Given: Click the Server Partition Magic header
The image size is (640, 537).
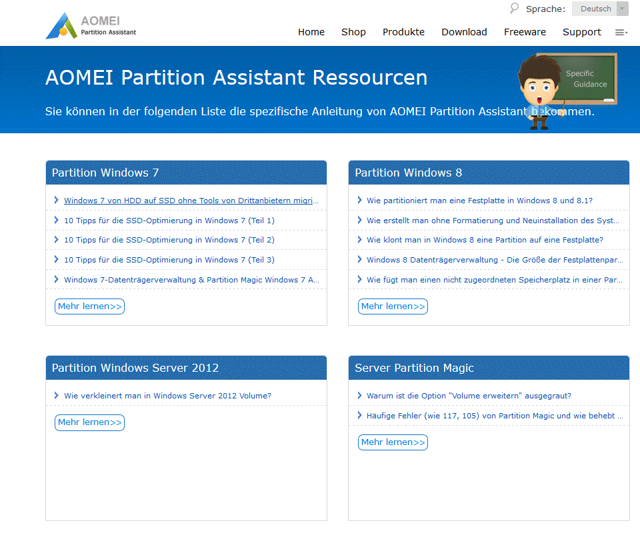Looking at the screenshot, I should tap(489, 368).
